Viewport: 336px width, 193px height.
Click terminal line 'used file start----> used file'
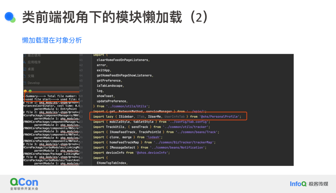[x=52, y=99]
